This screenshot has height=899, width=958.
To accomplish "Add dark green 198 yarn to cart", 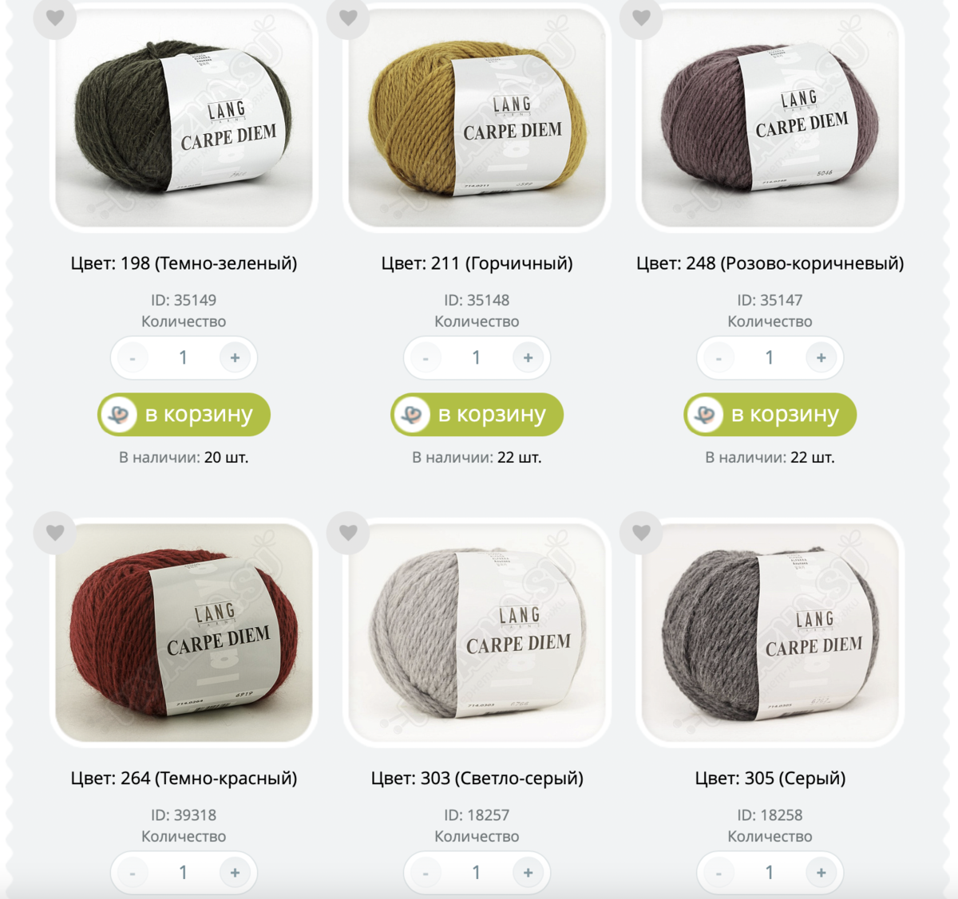I will point(184,415).
